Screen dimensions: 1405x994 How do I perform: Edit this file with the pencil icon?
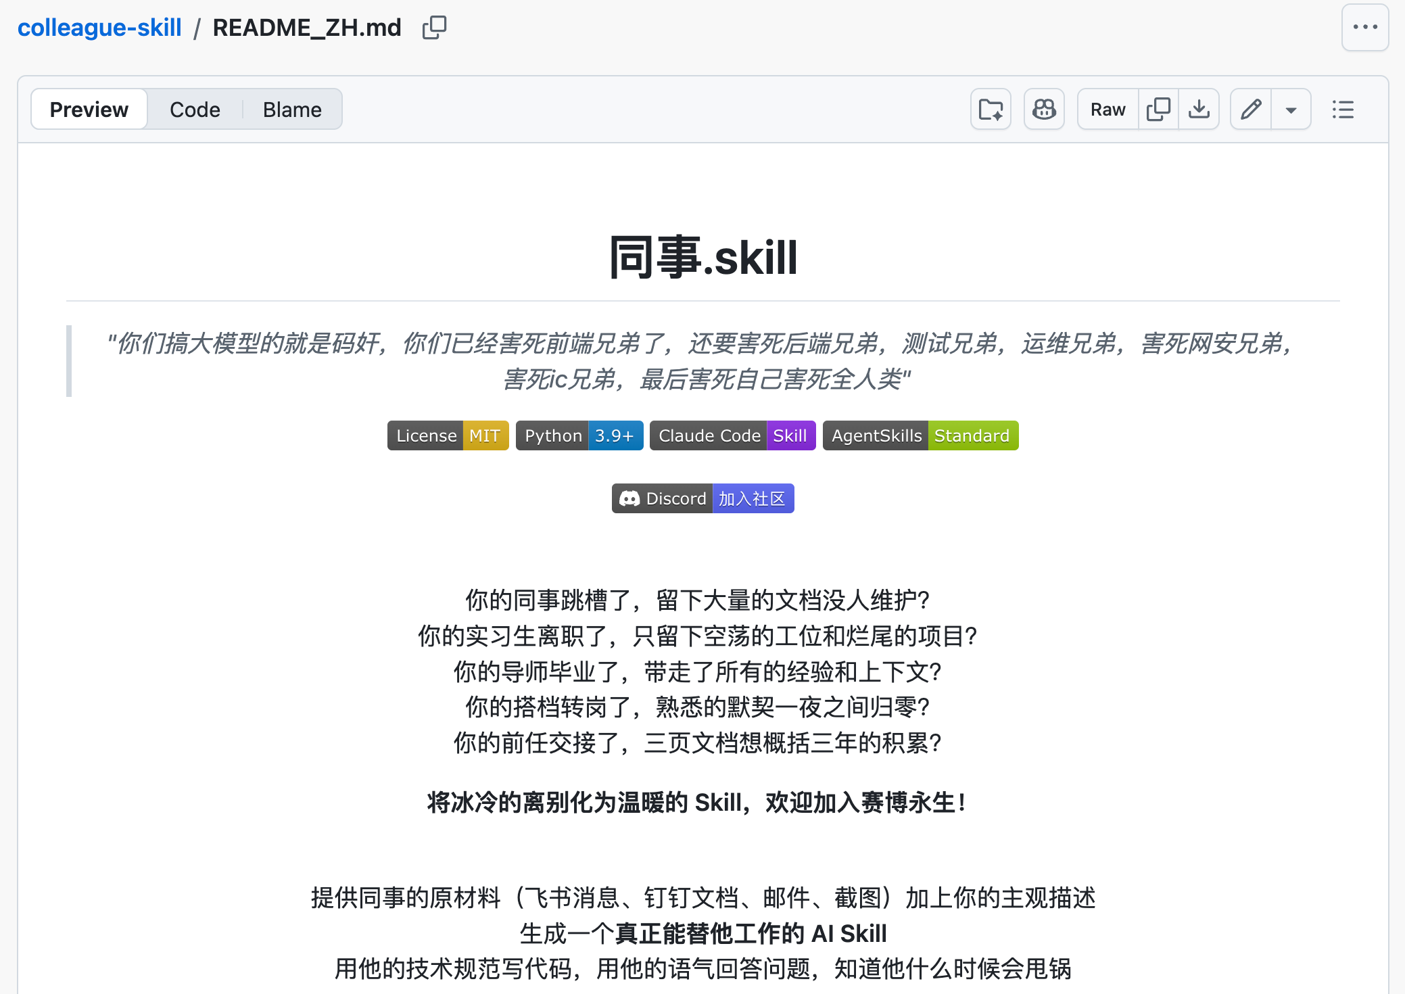pyautogui.click(x=1251, y=110)
